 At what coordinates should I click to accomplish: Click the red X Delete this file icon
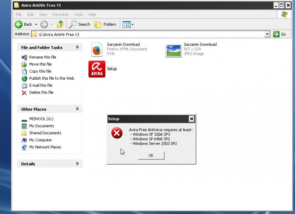(x=24, y=93)
